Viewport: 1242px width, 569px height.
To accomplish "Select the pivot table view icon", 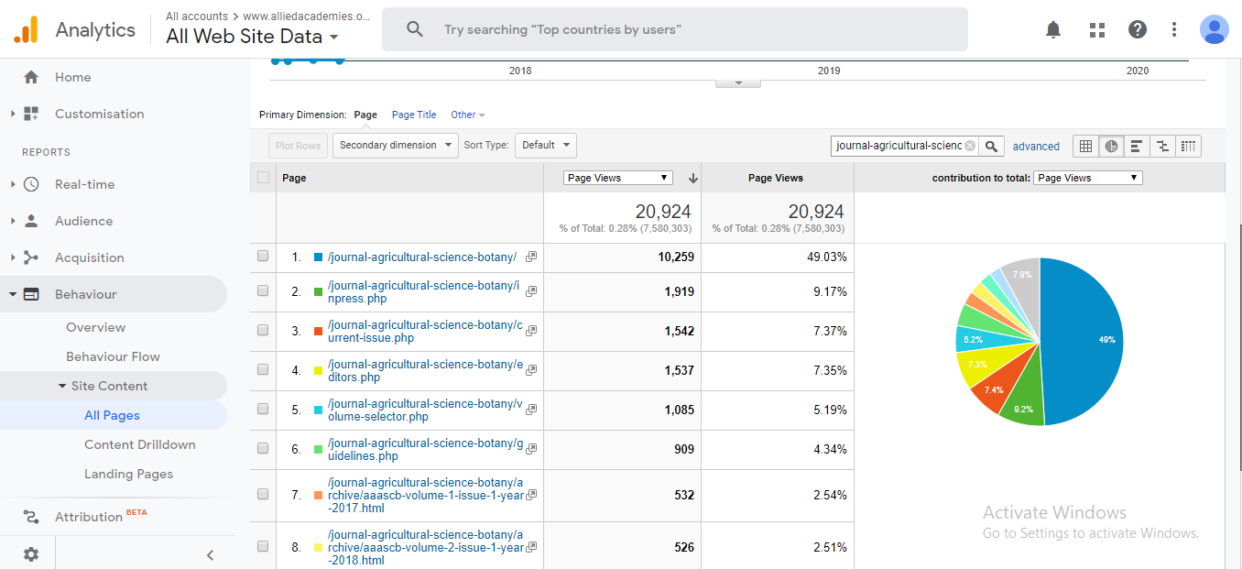I will click(1188, 146).
